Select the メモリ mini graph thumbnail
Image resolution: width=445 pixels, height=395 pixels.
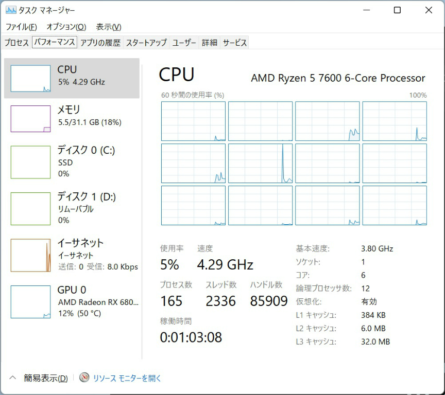31,119
